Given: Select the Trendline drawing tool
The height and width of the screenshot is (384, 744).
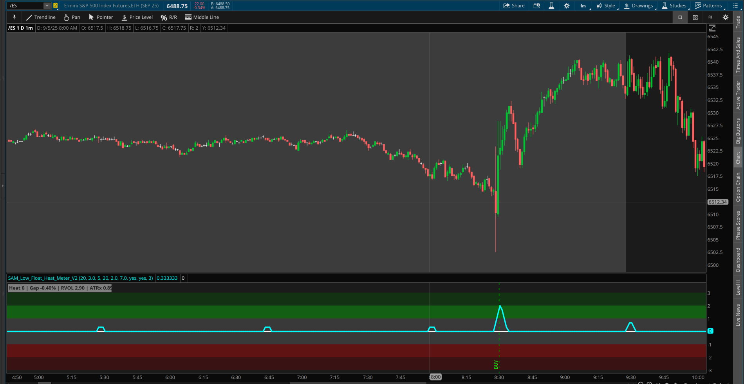Looking at the screenshot, I should pyautogui.click(x=41, y=17).
